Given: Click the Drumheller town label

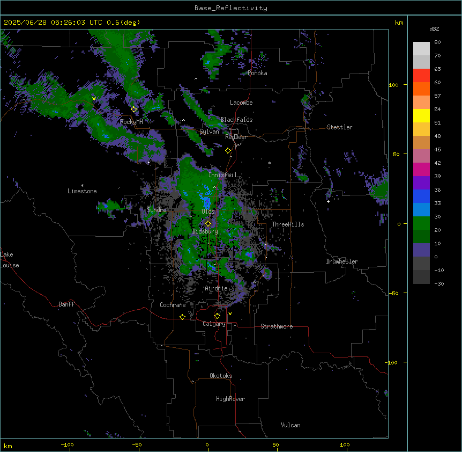Looking at the screenshot, I should click(x=342, y=261).
